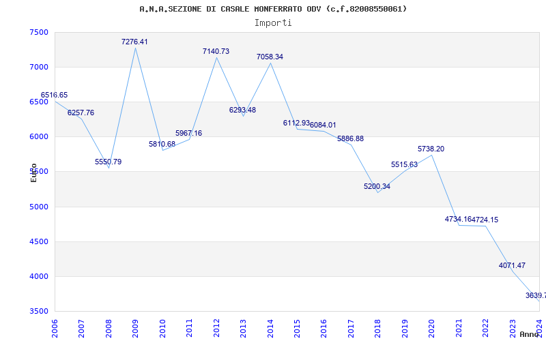Select data label 5967.16

tap(189, 133)
